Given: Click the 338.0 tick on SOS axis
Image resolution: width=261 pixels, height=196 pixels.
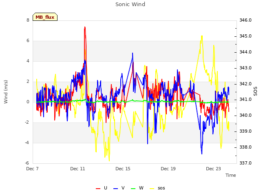Looking at the screenshot, I should [x=246, y=147].
